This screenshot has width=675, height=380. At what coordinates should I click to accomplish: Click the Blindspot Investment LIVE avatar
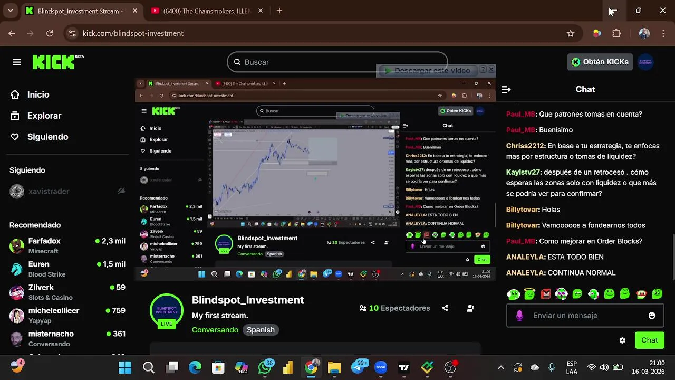(166, 310)
